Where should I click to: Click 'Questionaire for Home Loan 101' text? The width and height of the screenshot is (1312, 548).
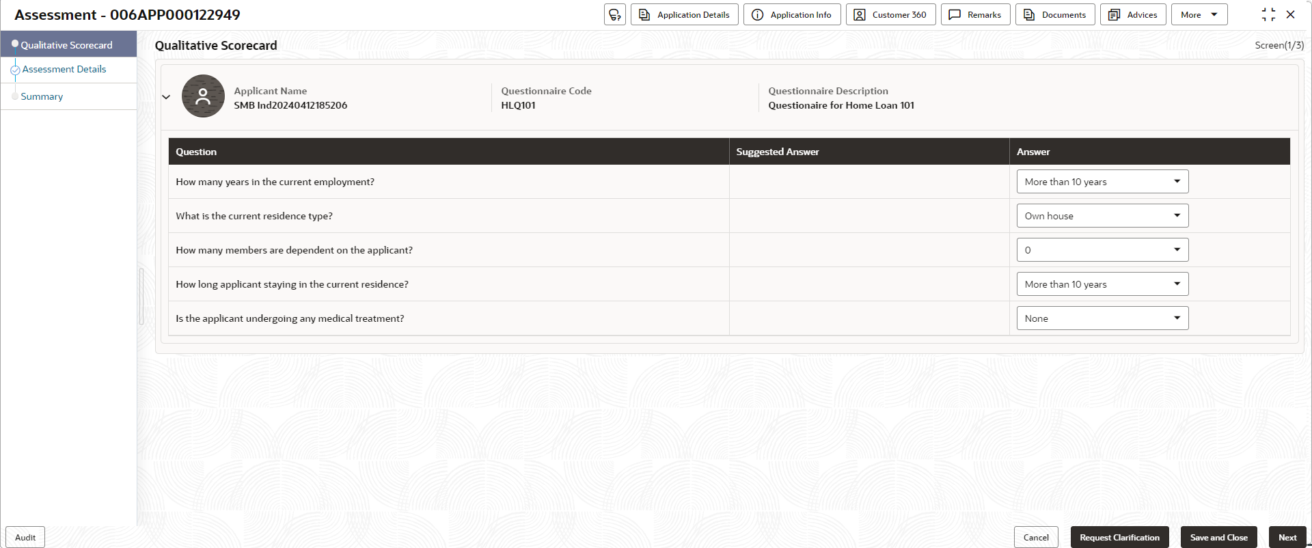(841, 105)
